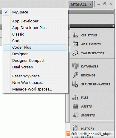
Task: Expand the collapsed panel dock double arrows
Action: coord(112,26)
